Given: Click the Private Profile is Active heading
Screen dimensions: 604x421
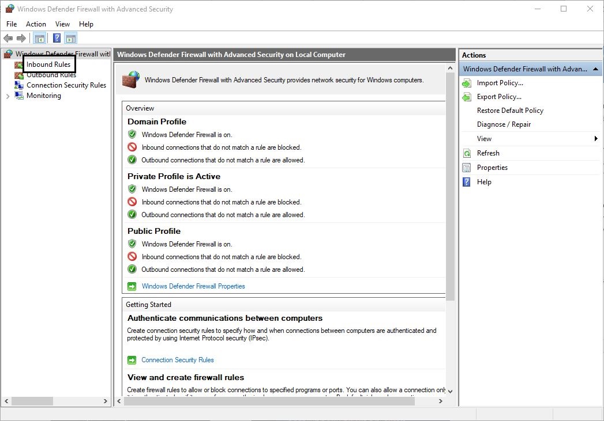Looking at the screenshot, I should click(x=174, y=176).
